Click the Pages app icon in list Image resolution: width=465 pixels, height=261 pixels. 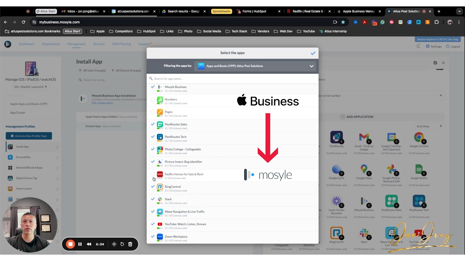[160, 112]
